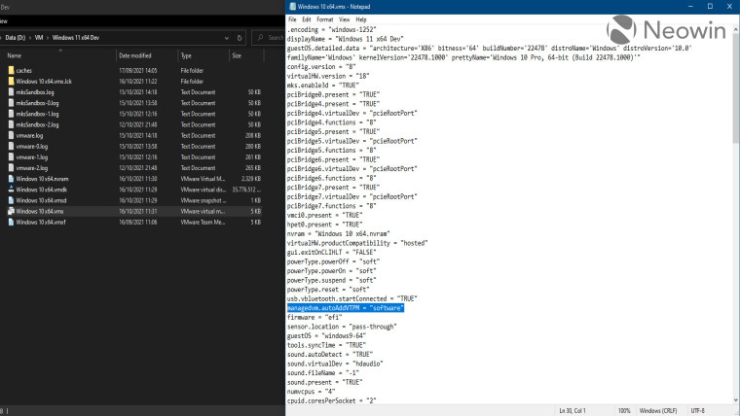Select the vmware.log file name
740x416 pixels.
click(29, 136)
